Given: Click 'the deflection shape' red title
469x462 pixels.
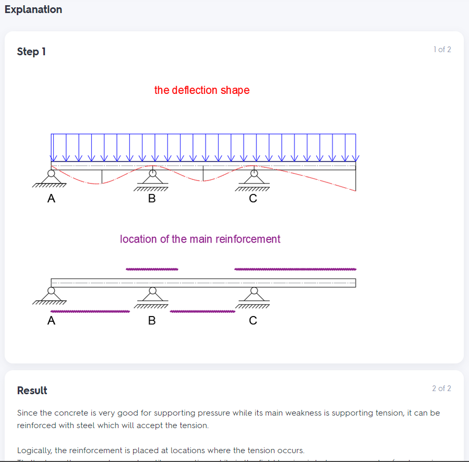Looking at the screenshot, I should [x=201, y=90].
